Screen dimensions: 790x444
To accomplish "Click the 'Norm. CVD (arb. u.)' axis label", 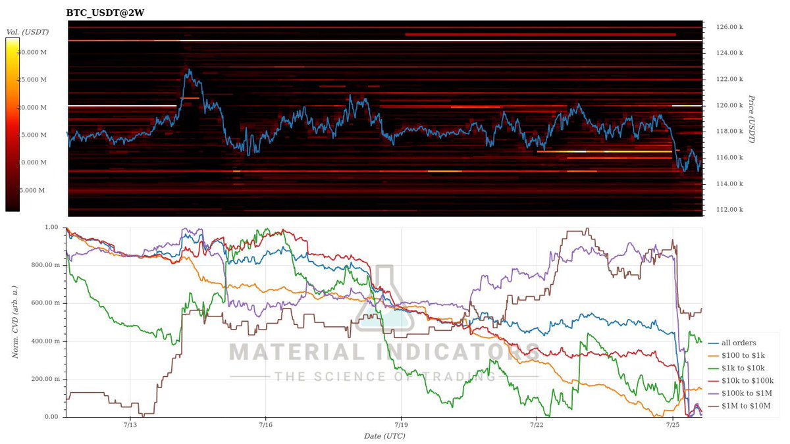I will coord(15,322).
